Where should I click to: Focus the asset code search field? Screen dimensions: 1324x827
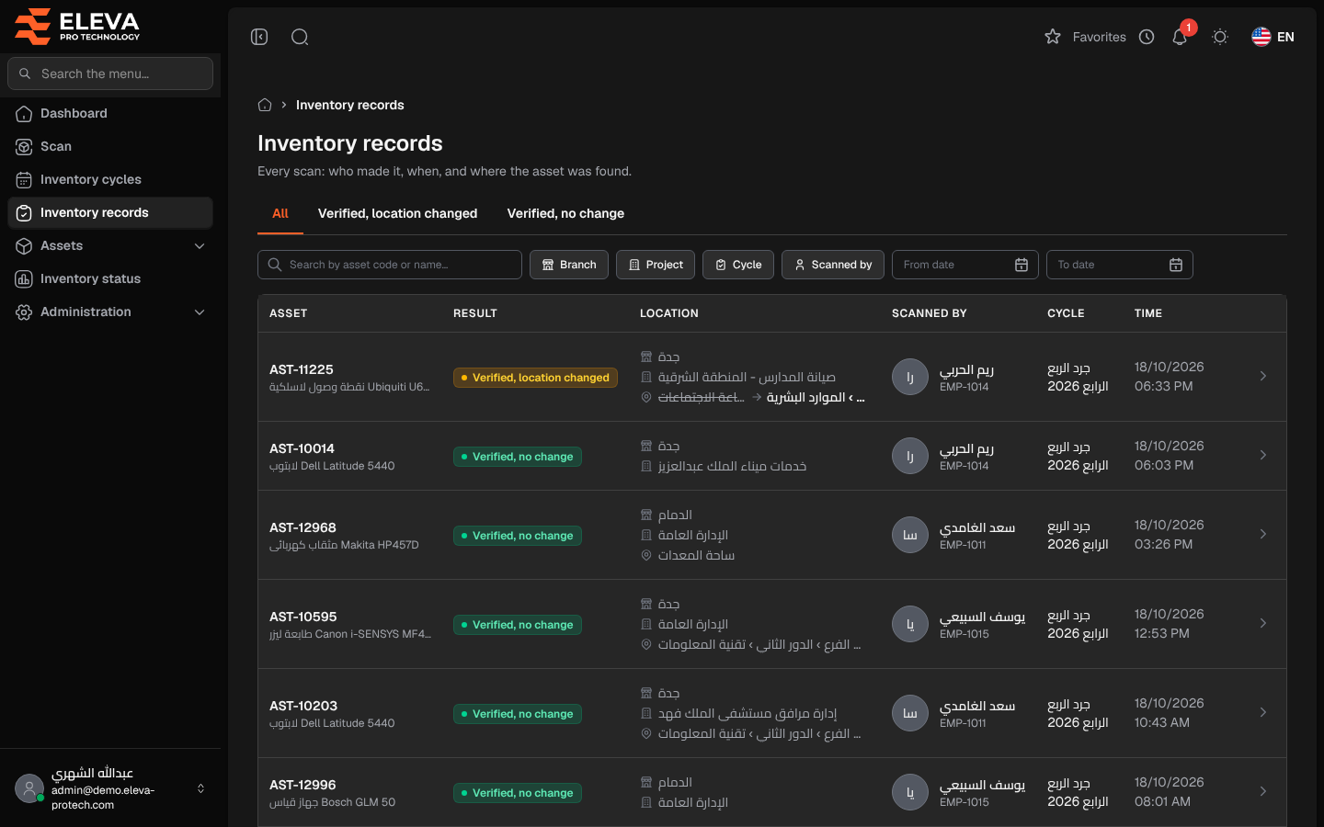[x=390, y=265]
